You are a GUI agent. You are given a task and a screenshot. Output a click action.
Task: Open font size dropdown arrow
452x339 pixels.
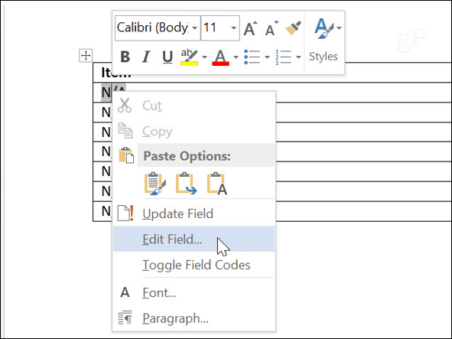click(x=234, y=28)
